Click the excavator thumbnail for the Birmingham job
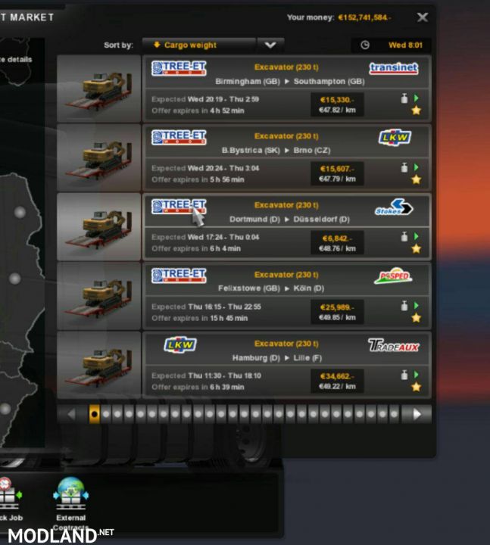 click(x=98, y=89)
